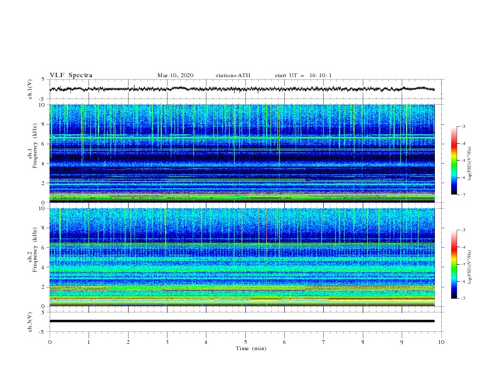The height and width of the screenshot is (384, 497).
Task: Click the time axis tick label "9"
Action: [x=402, y=342]
